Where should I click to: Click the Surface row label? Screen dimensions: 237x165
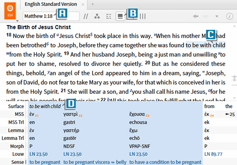click(x=16, y=106)
